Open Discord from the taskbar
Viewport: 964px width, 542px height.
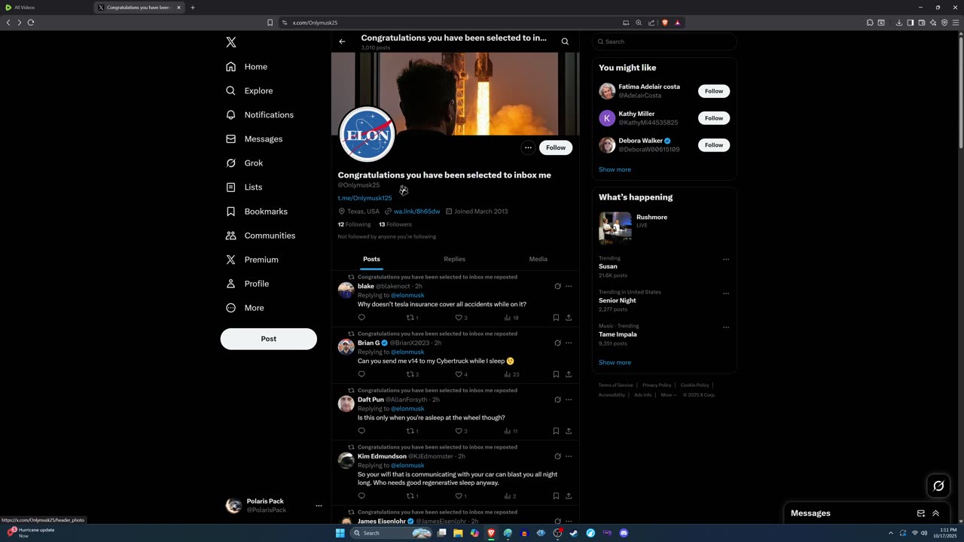click(x=624, y=533)
